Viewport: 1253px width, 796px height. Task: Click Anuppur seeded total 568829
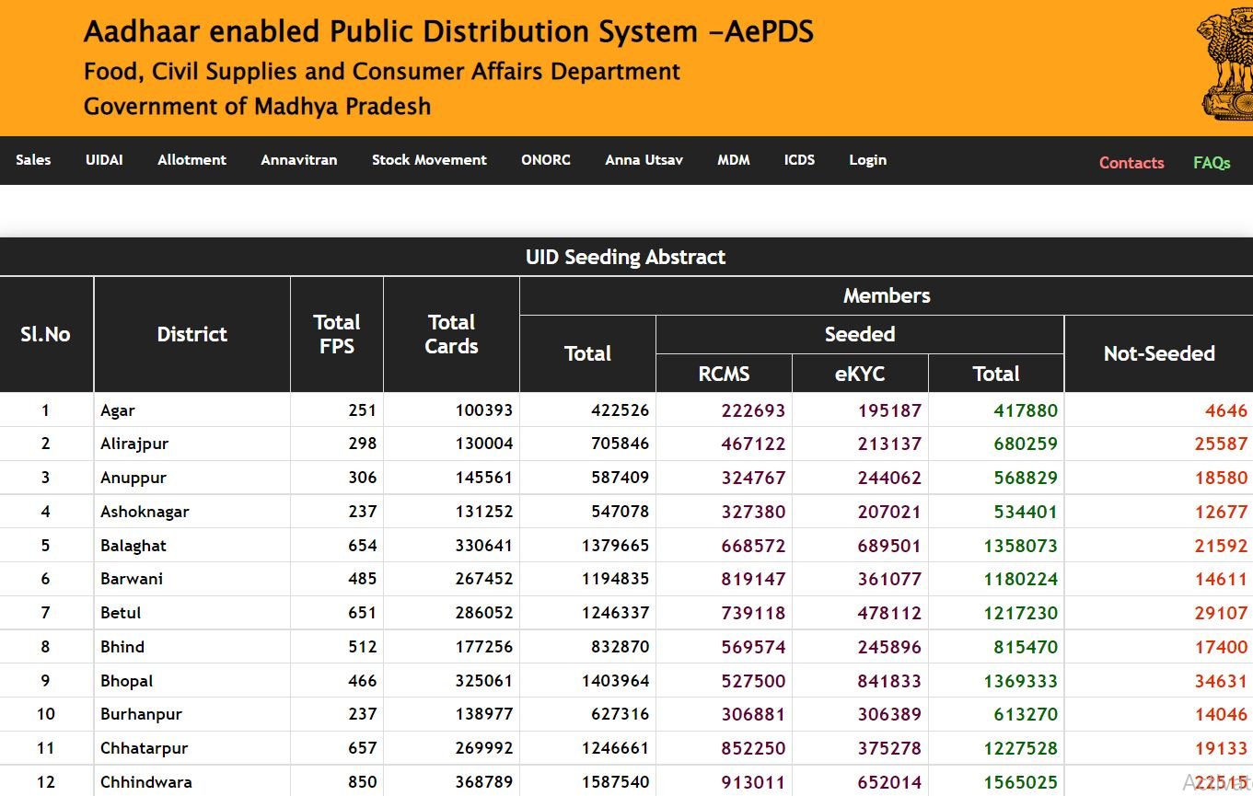click(1026, 478)
